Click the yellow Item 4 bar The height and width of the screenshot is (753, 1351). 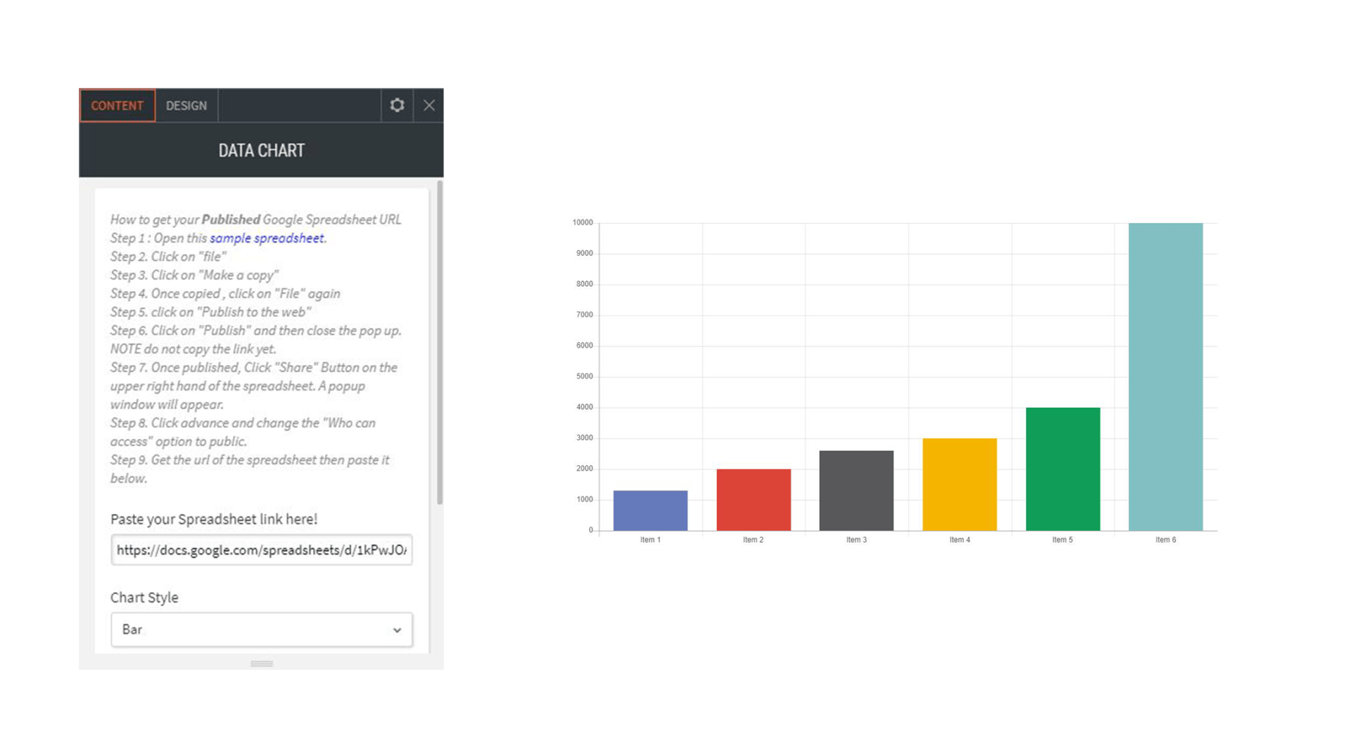(960, 484)
